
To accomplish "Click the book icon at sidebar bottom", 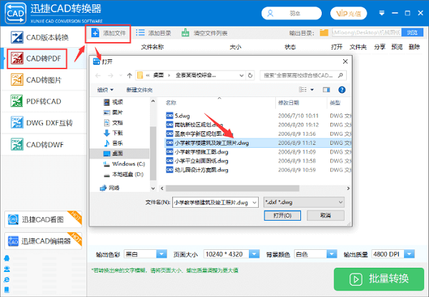I will [7, 290].
